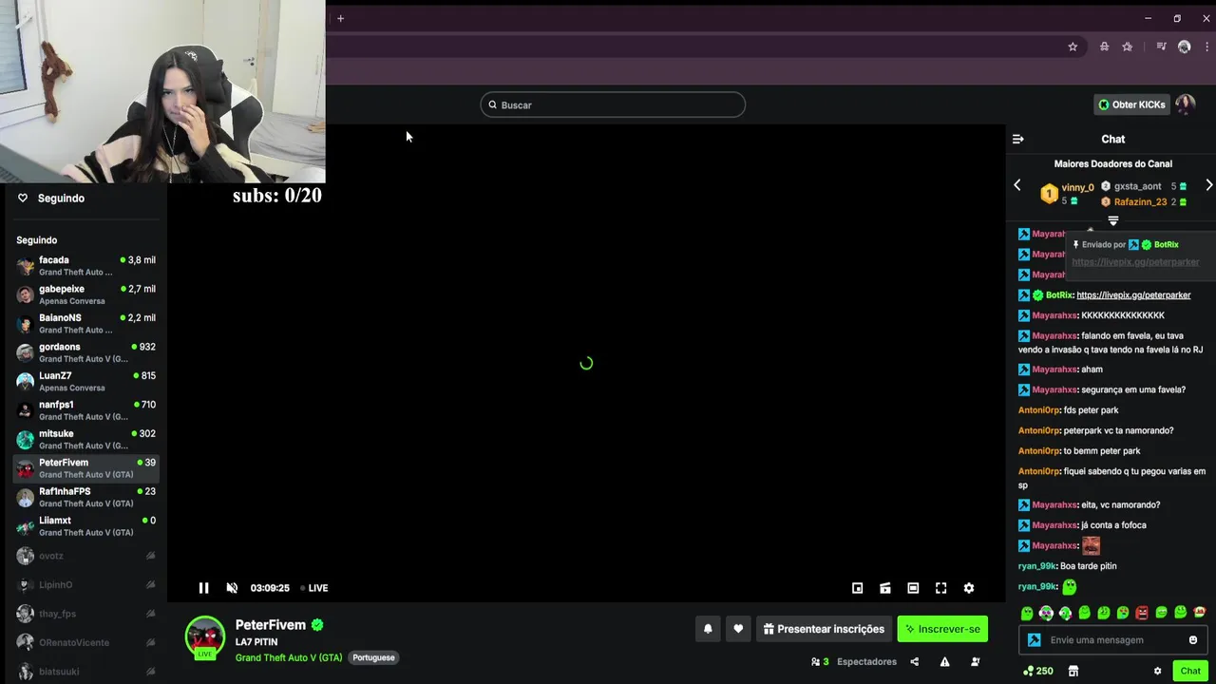Unmute the video player volume

232,588
